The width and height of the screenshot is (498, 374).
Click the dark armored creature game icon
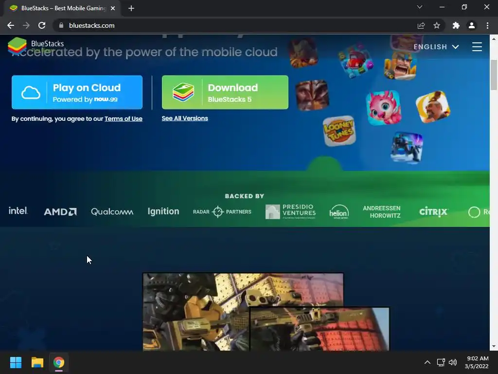pyautogui.click(x=312, y=95)
